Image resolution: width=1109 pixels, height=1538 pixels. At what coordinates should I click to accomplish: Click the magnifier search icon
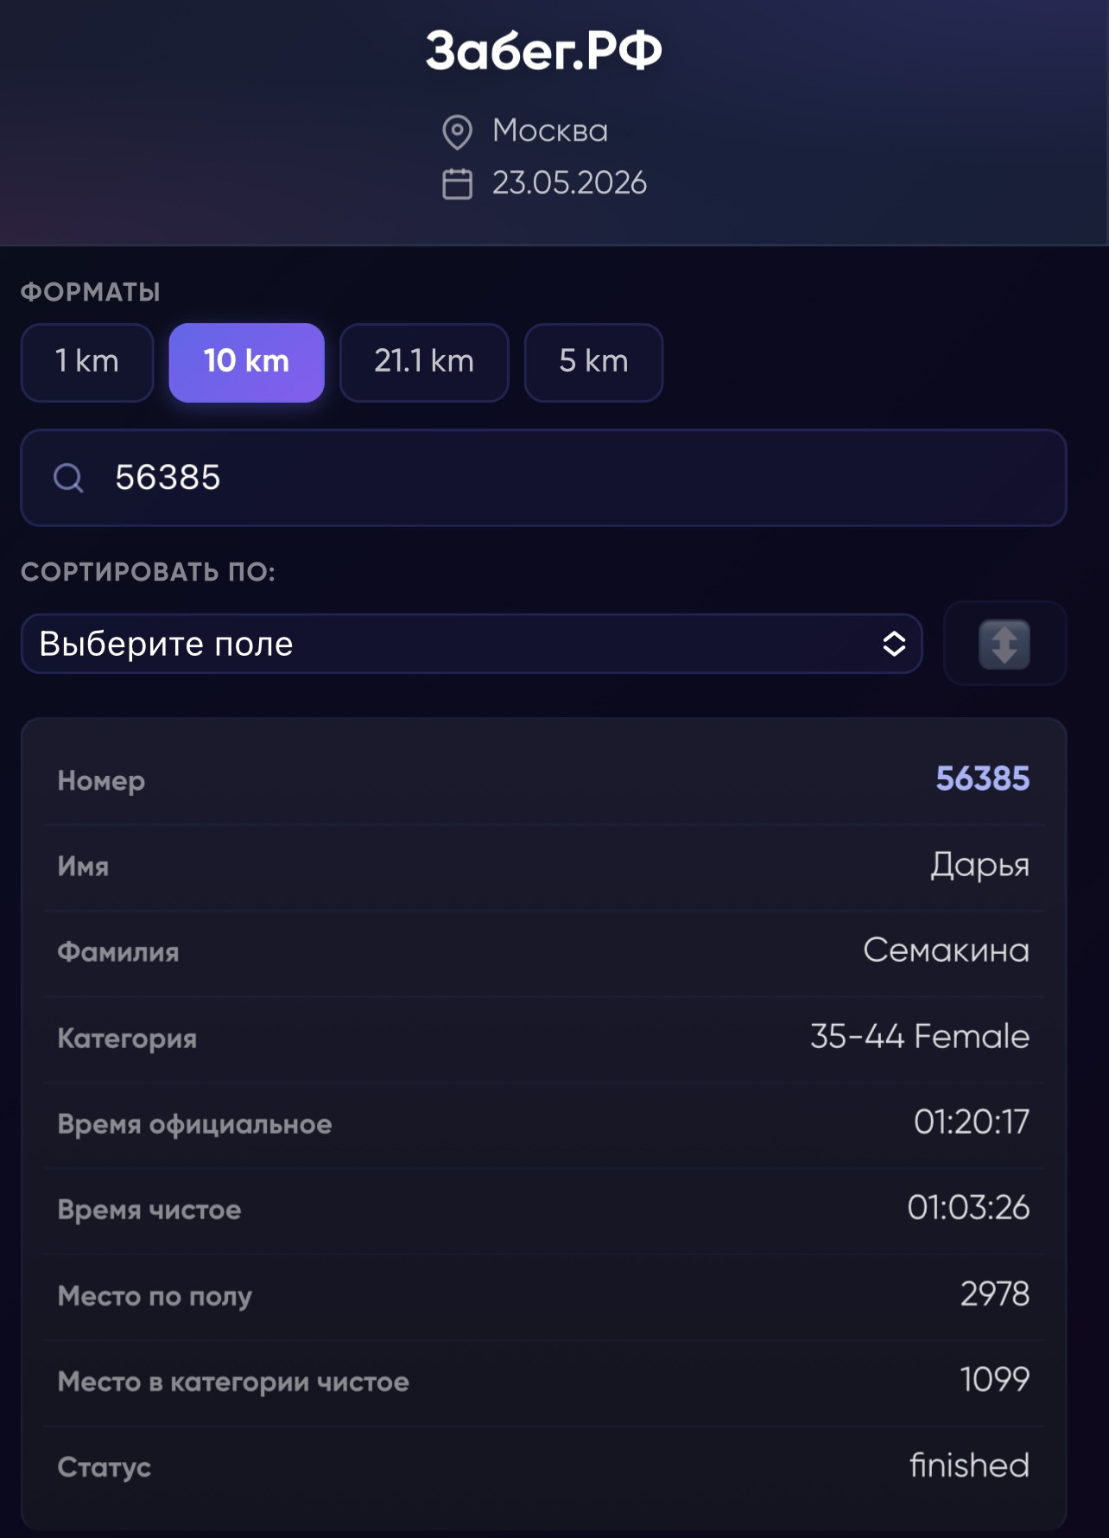click(68, 478)
